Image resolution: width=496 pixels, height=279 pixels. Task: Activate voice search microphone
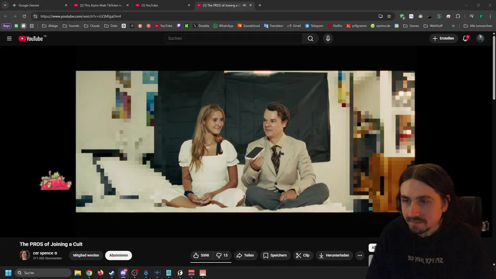pyautogui.click(x=328, y=38)
